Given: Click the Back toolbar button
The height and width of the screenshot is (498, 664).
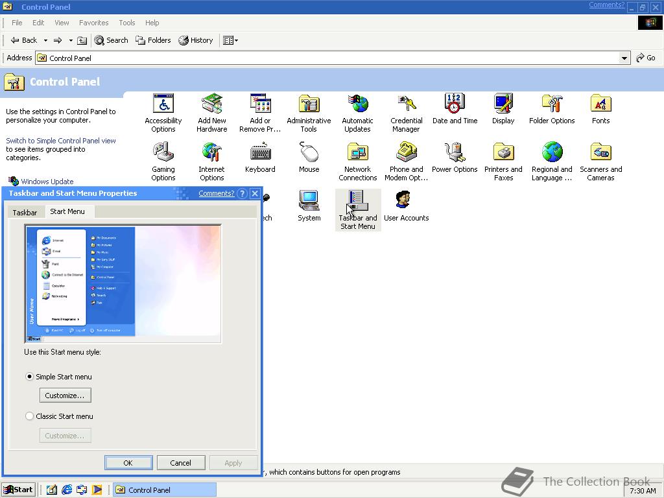Looking at the screenshot, I should point(24,40).
